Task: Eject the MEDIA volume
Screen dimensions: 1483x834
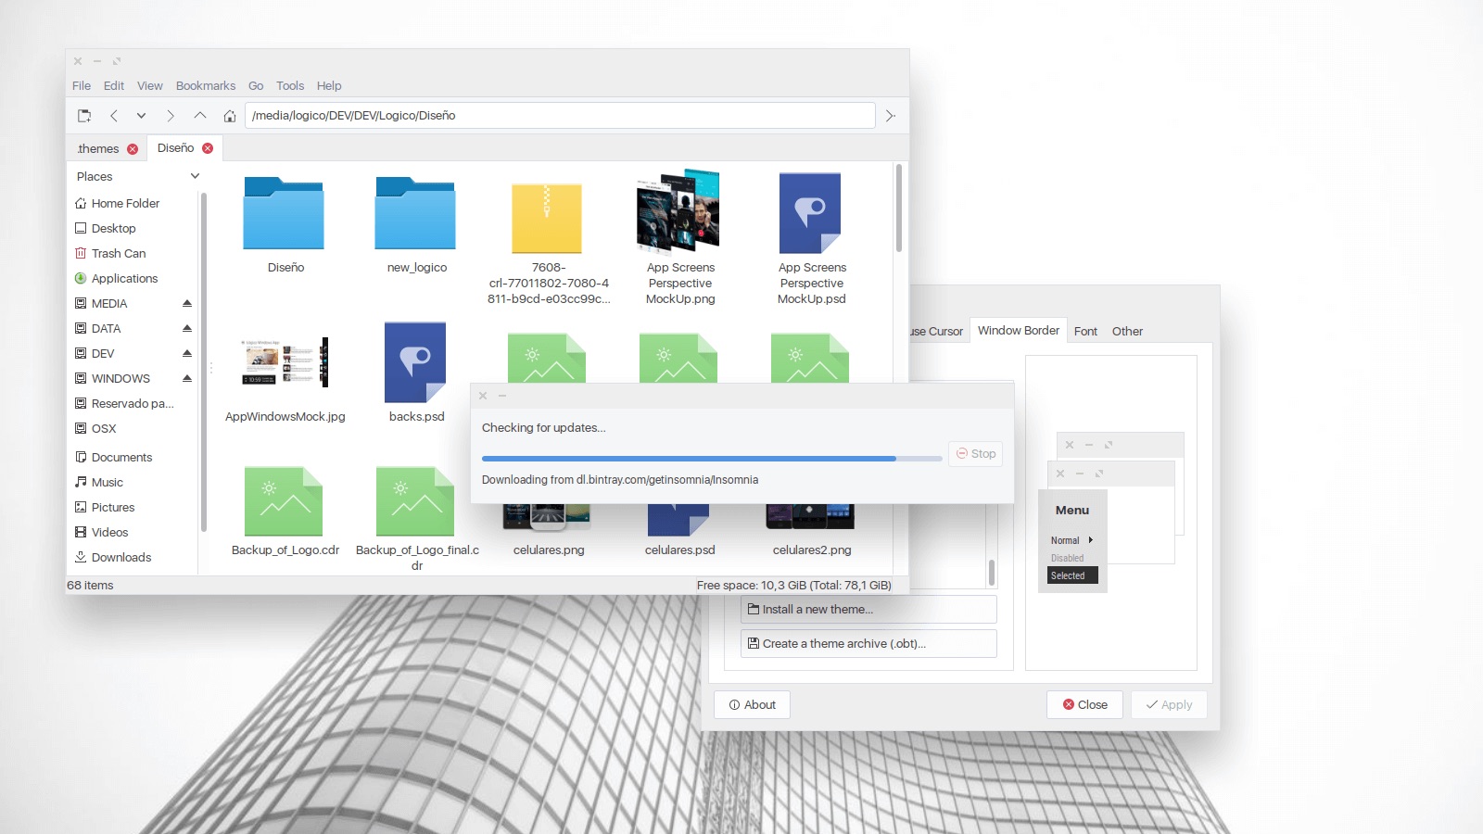Action: (187, 303)
